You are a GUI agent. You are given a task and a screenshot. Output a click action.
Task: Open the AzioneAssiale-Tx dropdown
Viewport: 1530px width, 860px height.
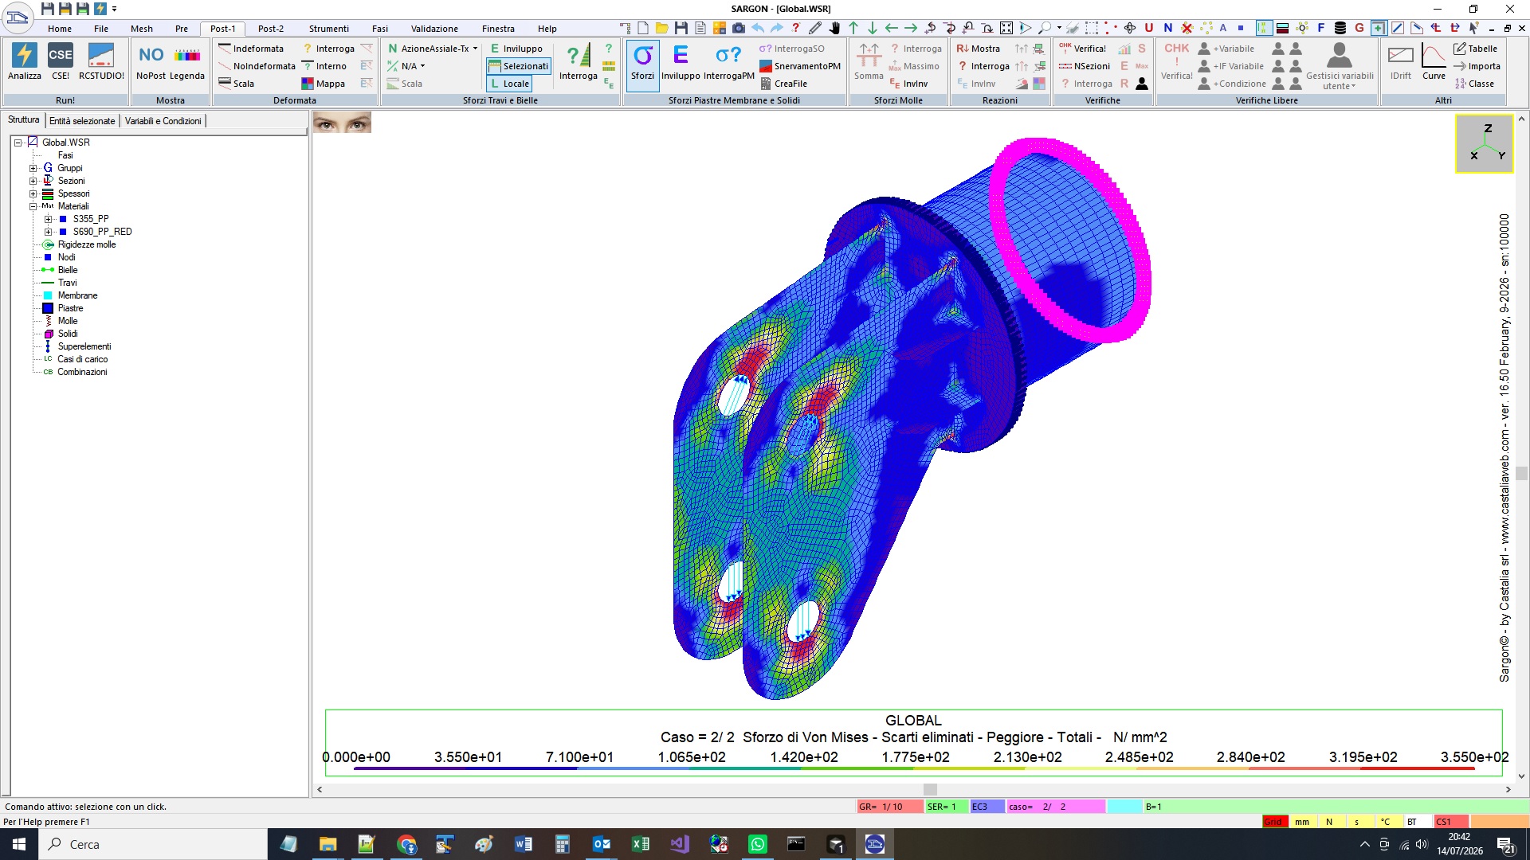click(433, 49)
